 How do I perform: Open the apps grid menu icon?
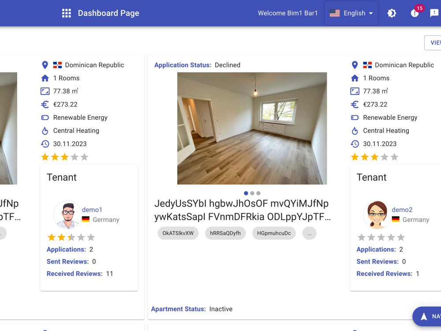(67, 13)
